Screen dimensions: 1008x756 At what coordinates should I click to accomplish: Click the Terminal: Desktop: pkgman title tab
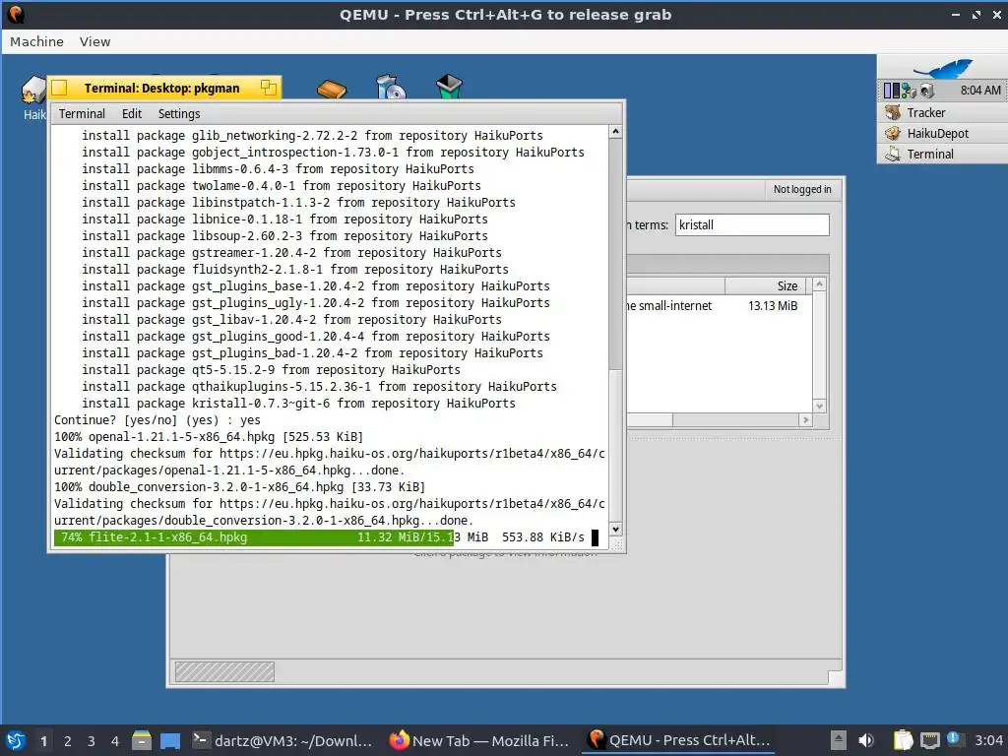pyautogui.click(x=161, y=88)
